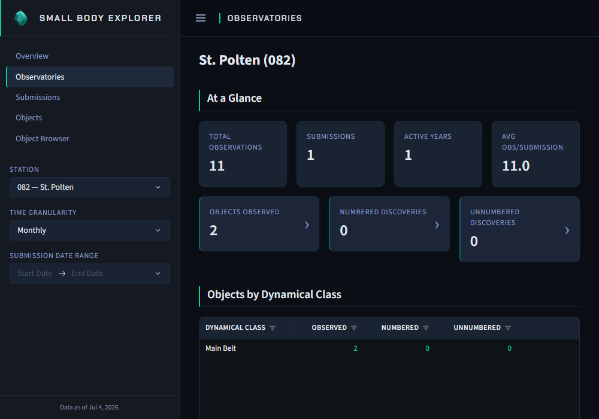Click the Small Body Explorer gem logo

(20, 18)
